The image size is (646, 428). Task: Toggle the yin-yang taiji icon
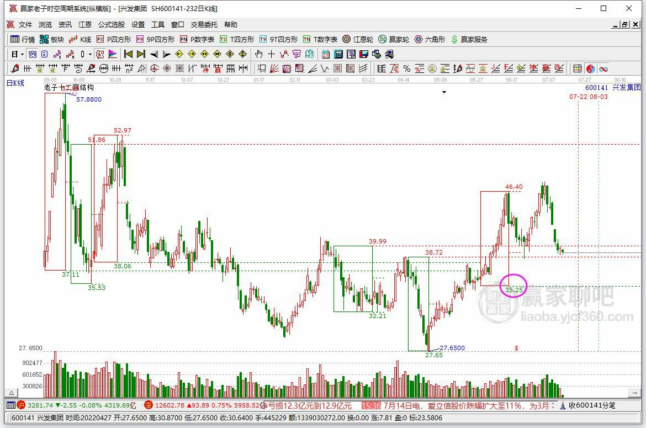[x=590, y=68]
